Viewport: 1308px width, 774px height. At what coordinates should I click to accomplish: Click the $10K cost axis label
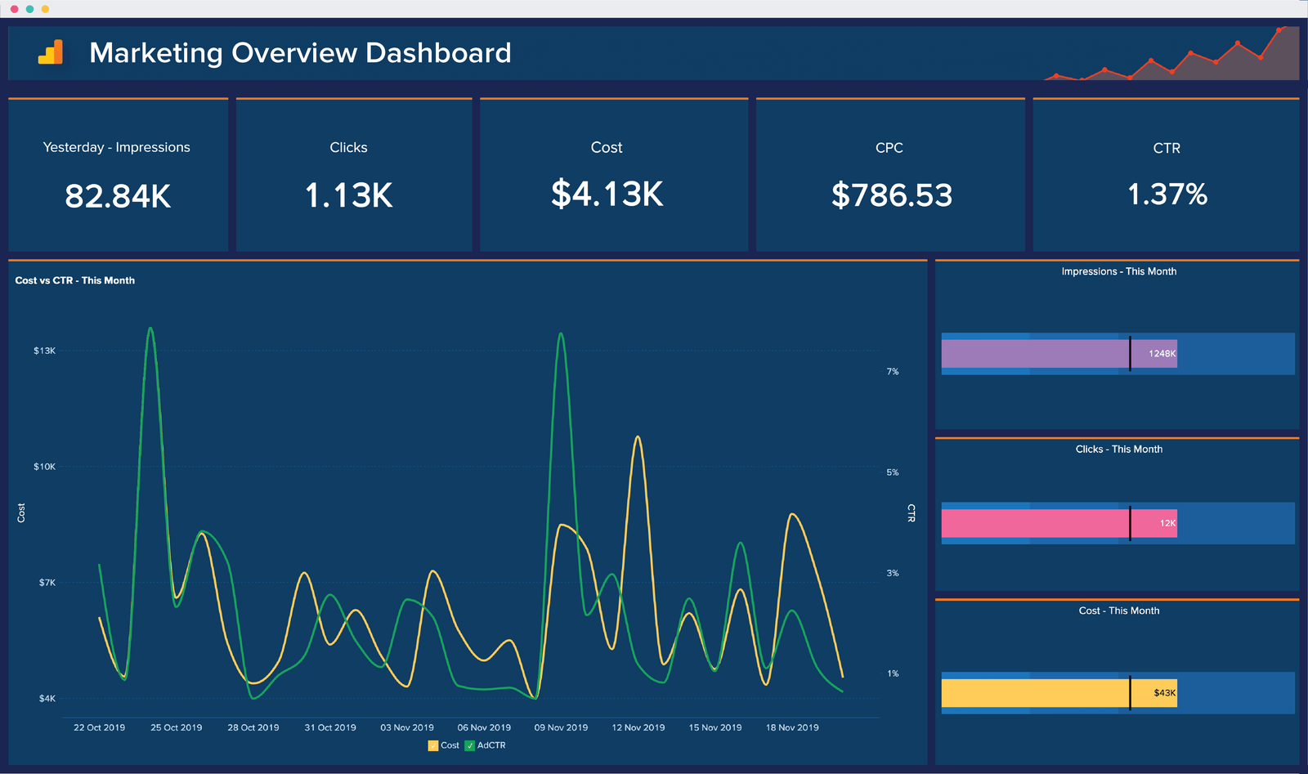(45, 467)
